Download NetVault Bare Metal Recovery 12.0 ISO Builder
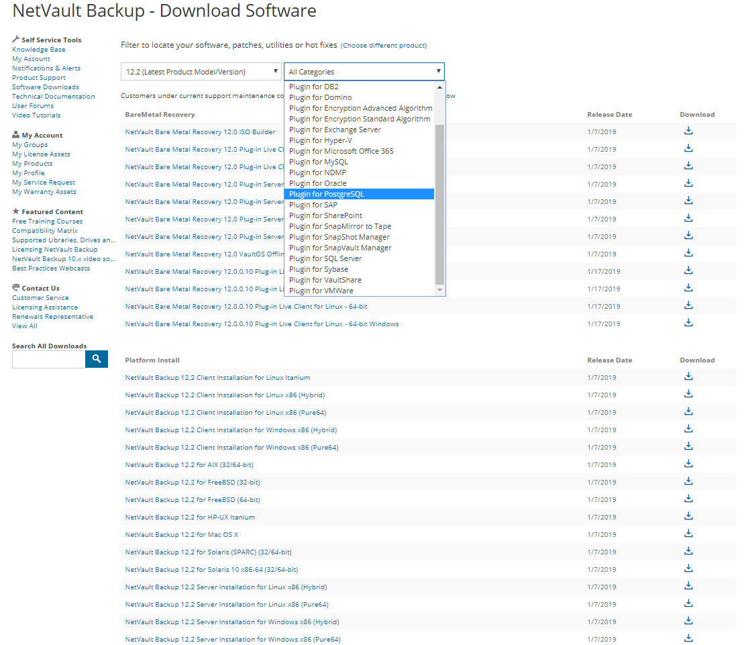The image size is (748, 645). 688,131
